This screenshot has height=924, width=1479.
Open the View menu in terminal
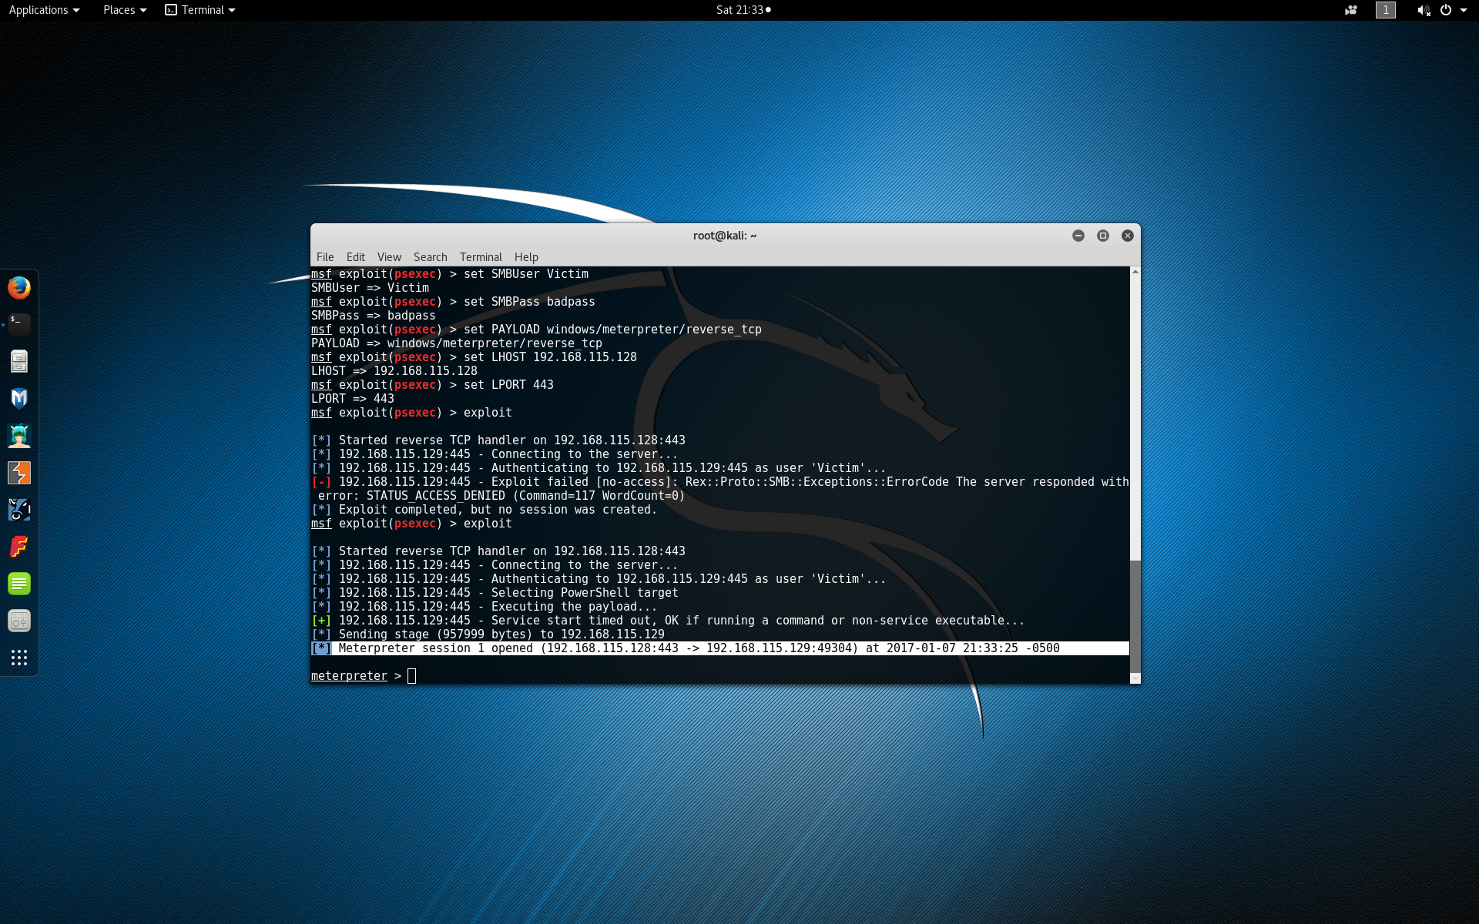389,257
